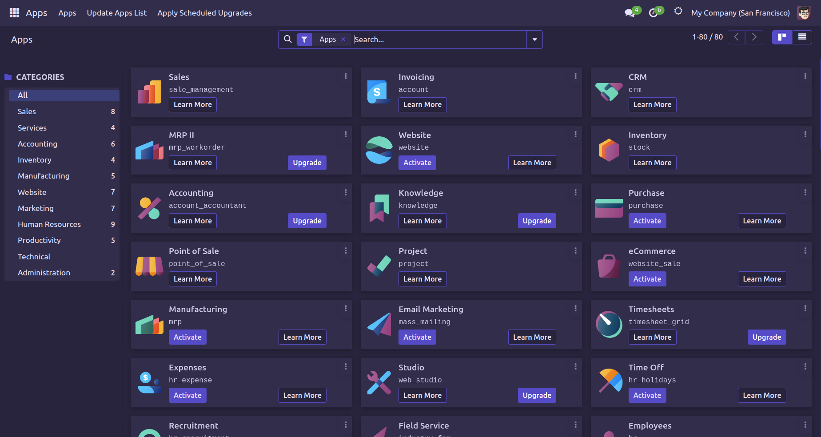Click the Timesheets app icon

[609, 325]
